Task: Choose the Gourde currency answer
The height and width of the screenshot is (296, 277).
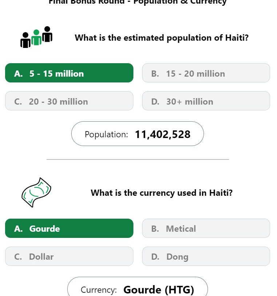Action: [69, 228]
